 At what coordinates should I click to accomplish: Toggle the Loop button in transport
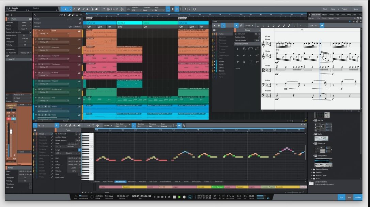coord(190,197)
